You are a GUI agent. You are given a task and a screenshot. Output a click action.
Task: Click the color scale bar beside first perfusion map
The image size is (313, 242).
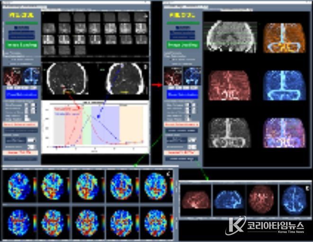(x=34, y=185)
